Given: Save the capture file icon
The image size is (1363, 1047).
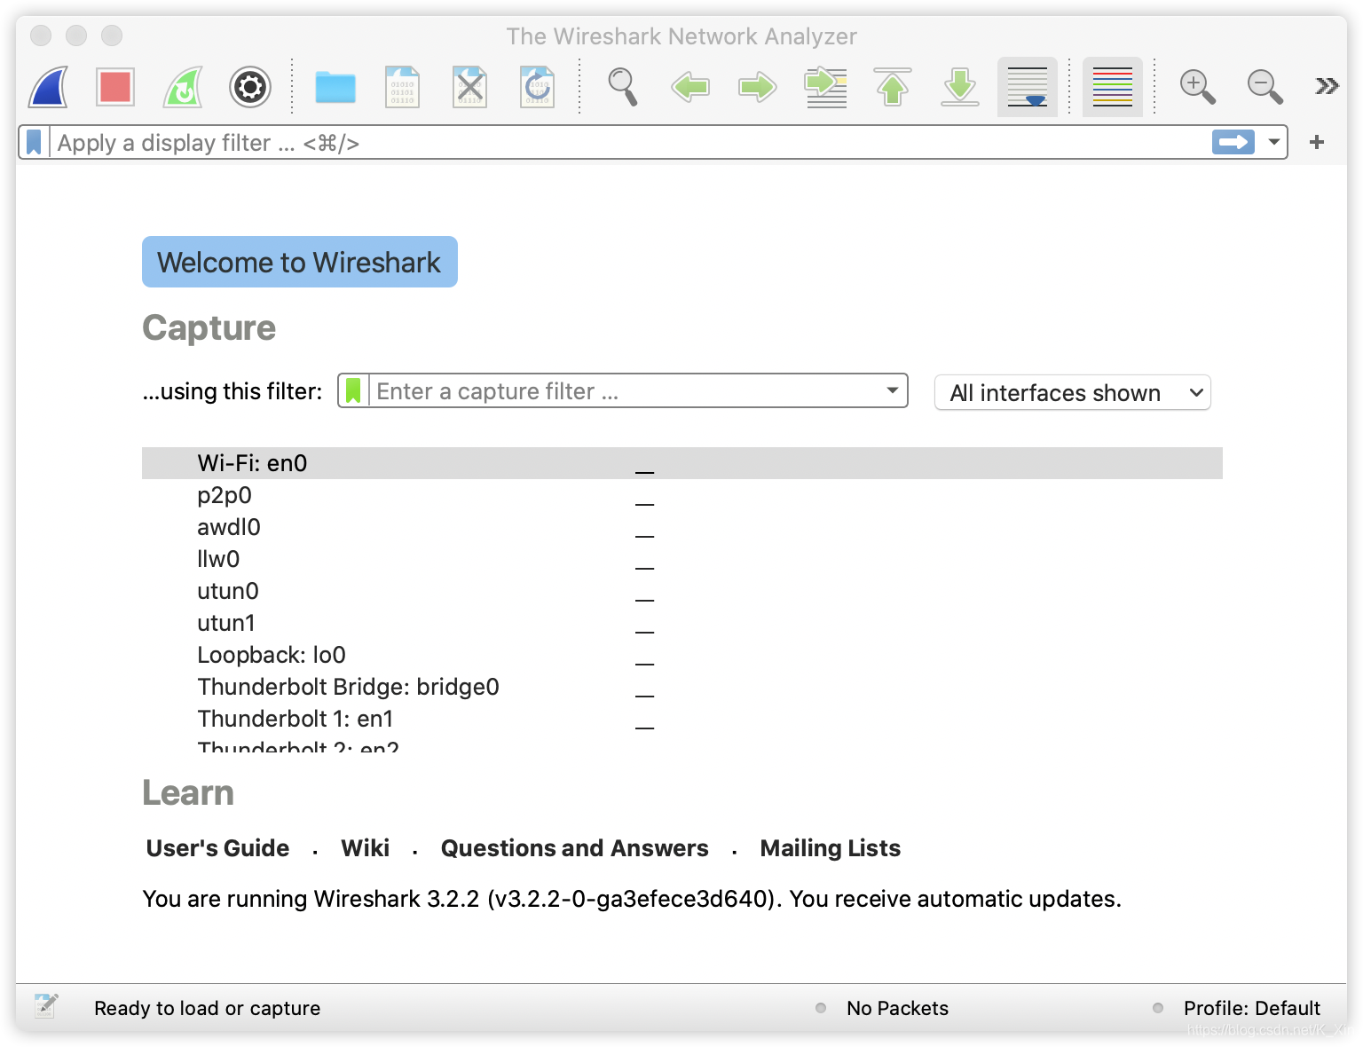Looking at the screenshot, I should 403,87.
